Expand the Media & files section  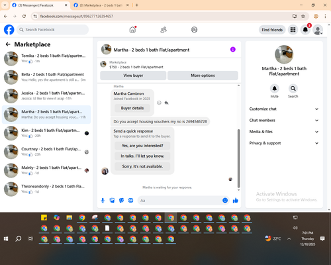(x=284, y=132)
